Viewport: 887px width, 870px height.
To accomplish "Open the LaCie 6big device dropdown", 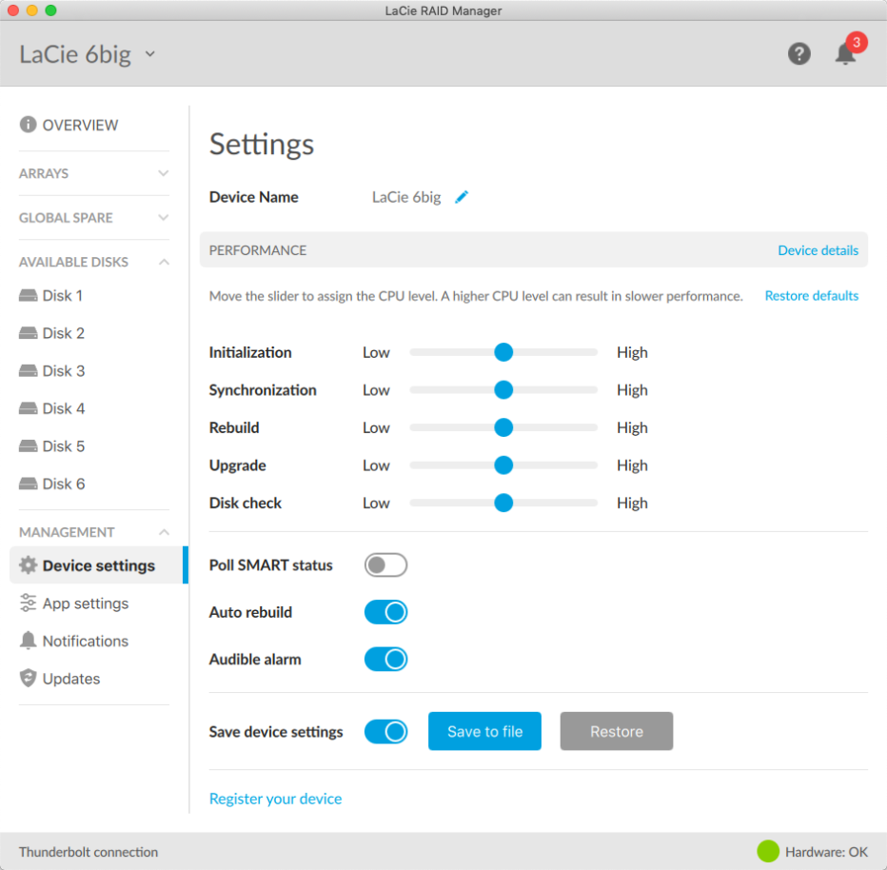I will pyautogui.click(x=150, y=54).
